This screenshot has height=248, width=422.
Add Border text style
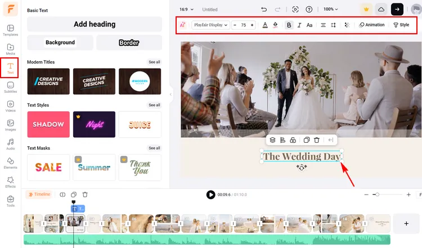click(x=129, y=43)
